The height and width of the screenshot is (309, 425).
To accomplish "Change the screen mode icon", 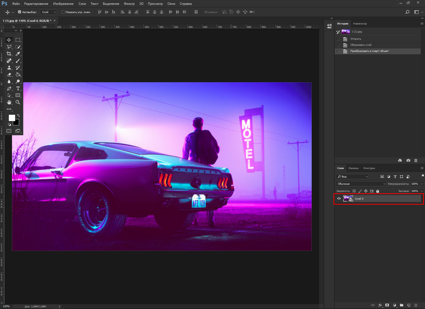I will (x=18, y=131).
